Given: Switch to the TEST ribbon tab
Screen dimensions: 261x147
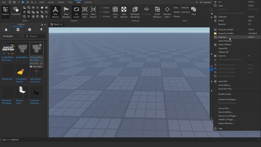Looking at the screenshot, I should coord(70,2).
